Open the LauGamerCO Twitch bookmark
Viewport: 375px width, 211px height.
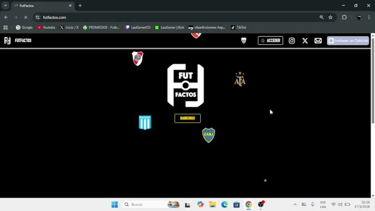[138, 28]
